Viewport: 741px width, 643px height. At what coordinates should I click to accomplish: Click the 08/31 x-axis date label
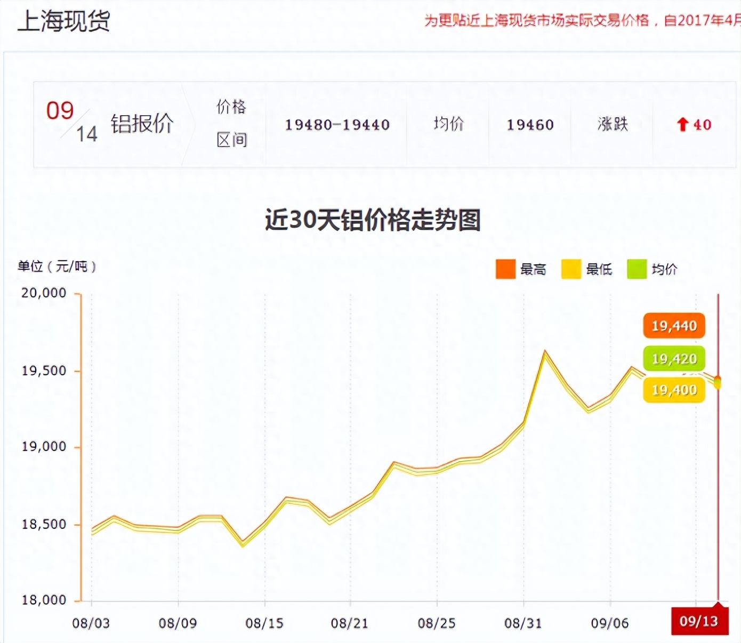point(523,623)
